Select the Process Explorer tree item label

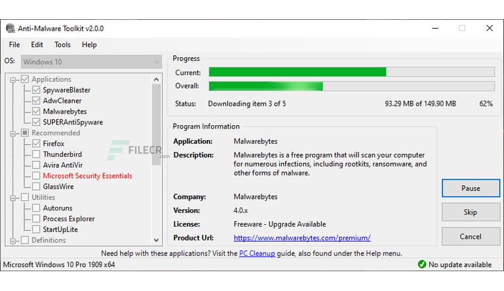69,219
